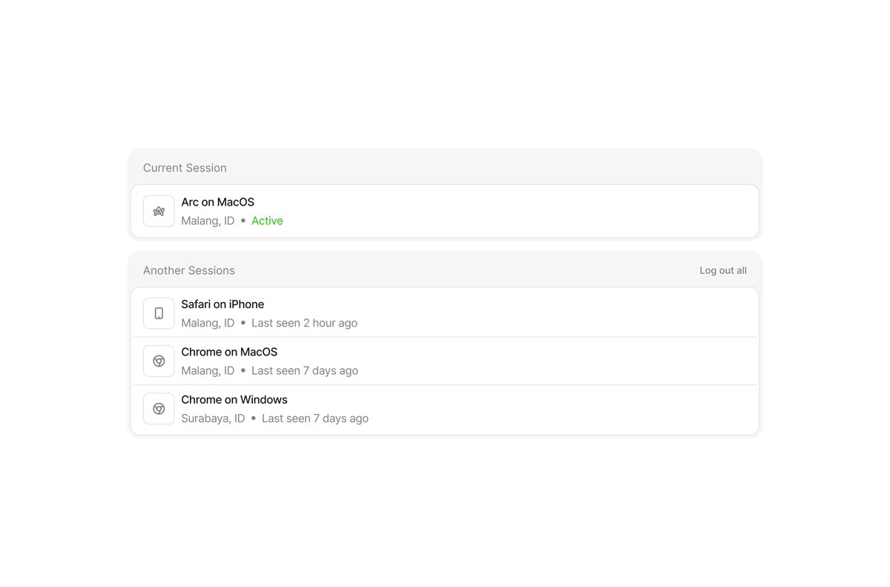Screen dimensions: 890x587
Task: Click the Current Session heading
Action: 185,168
